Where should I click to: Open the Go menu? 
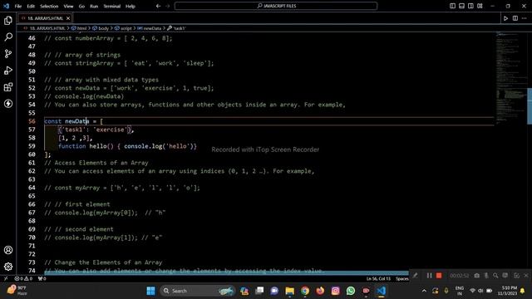pyautogui.click(x=81, y=6)
